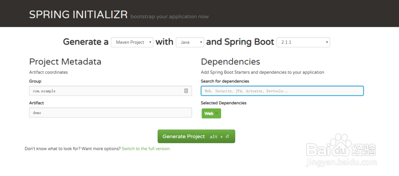The image size is (399, 176).
Task: Click the 'bootstrap your application now' tagline
Action: click(x=170, y=17)
